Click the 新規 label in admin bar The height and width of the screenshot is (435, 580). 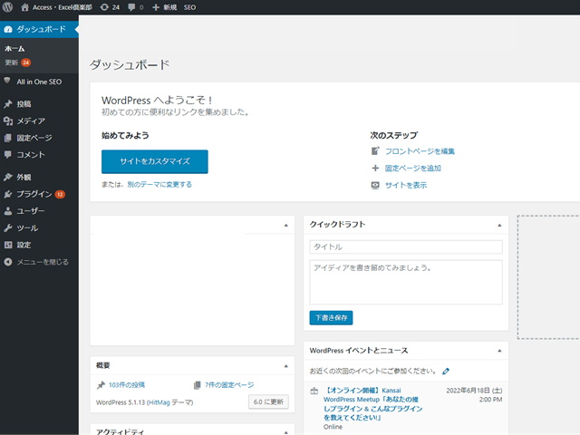(170, 7)
